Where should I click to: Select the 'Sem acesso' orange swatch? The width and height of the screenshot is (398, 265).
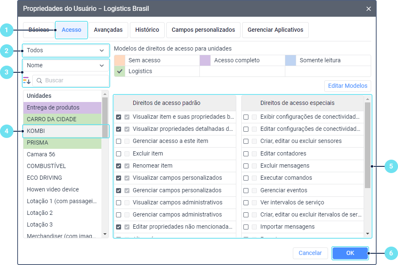click(x=120, y=61)
